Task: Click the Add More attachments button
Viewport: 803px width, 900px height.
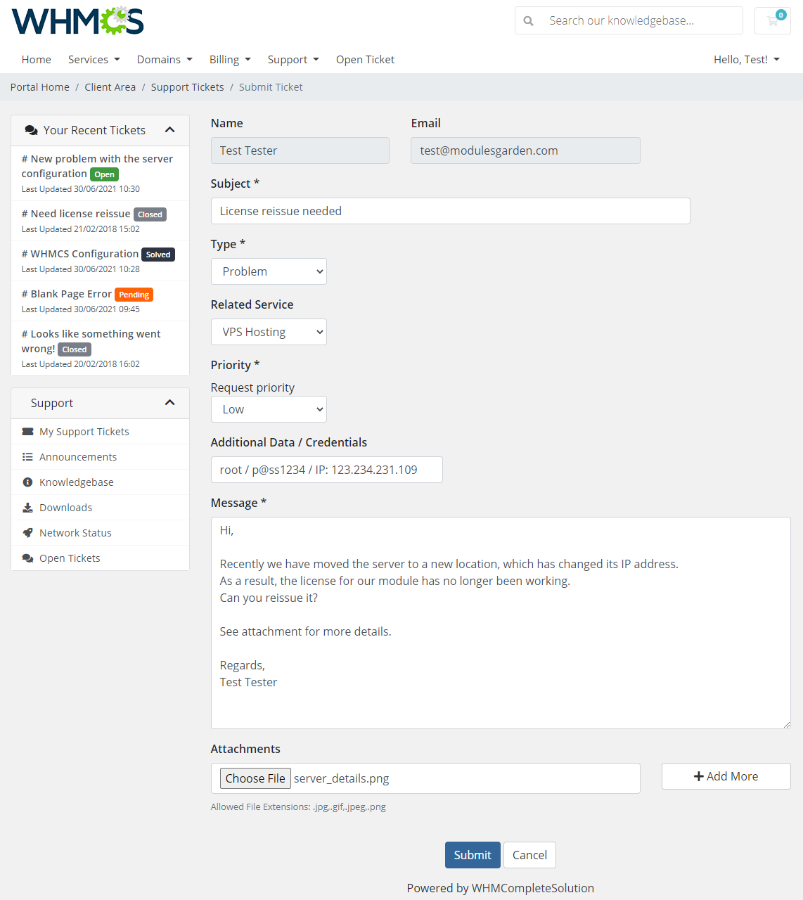Action: 726,776
